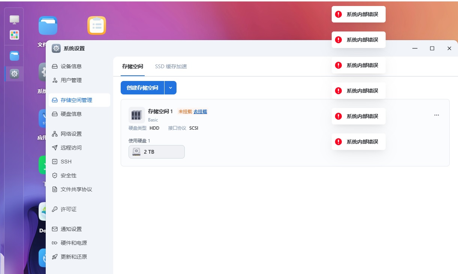458x274 pixels.
Task: Click the desktop monitor icon in dock
Action: [14, 19]
